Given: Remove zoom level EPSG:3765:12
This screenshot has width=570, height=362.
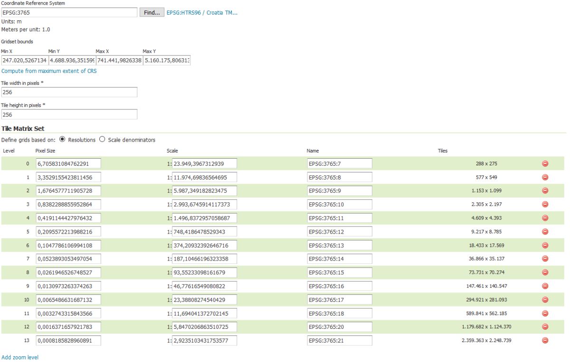Looking at the screenshot, I should pyautogui.click(x=545, y=231).
